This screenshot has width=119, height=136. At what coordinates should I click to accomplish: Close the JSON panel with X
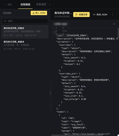pos(114,24)
